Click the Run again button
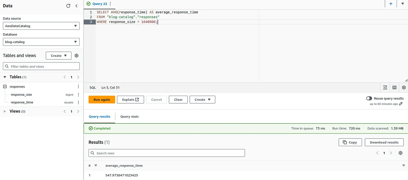The image size is (408, 180). click(102, 100)
